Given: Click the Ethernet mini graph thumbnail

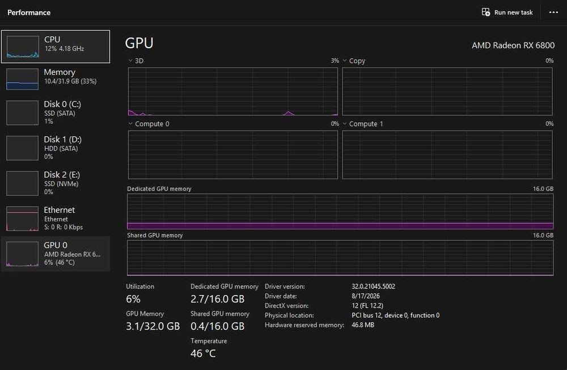Looking at the screenshot, I should [23, 218].
